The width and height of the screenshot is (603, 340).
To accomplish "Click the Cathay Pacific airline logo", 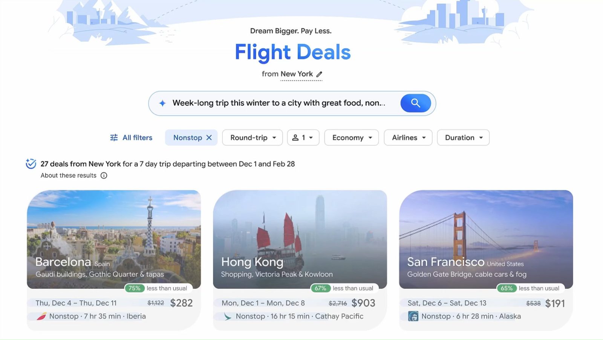I will [227, 316].
